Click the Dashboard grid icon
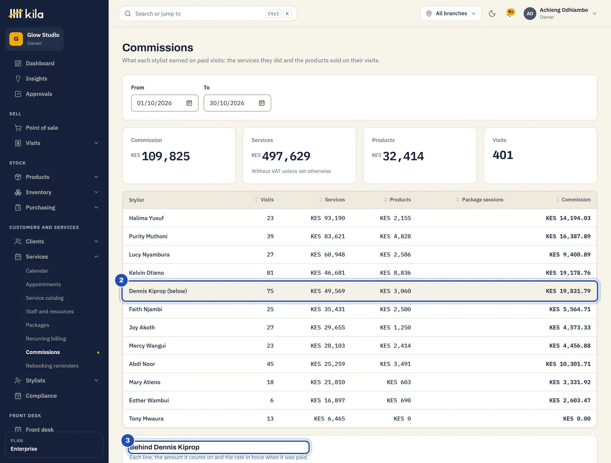Screen dimensions: 611x463 point(18,63)
